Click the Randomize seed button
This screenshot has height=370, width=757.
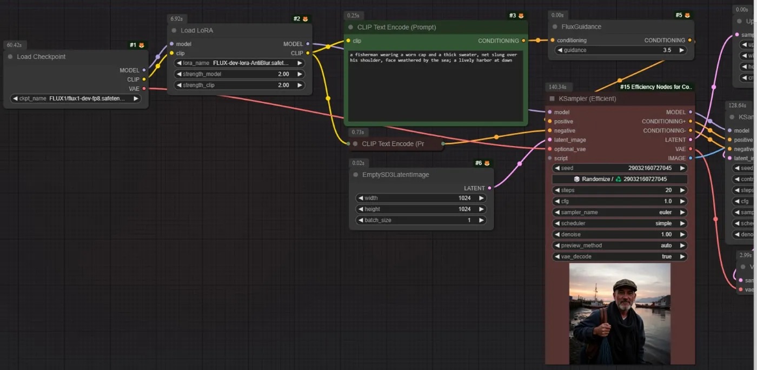point(620,179)
